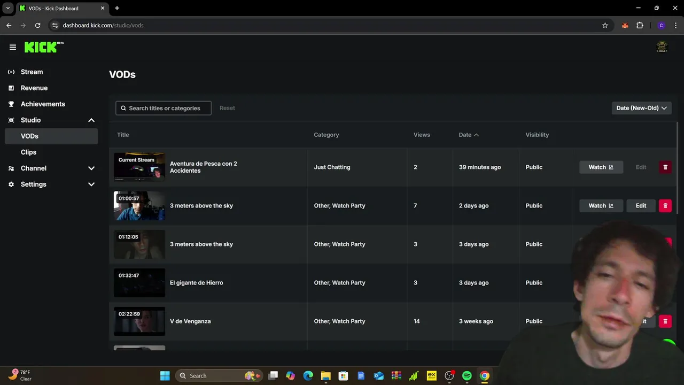Open the Current Stream thumbnail
The width and height of the screenshot is (684, 385).
click(x=139, y=167)
